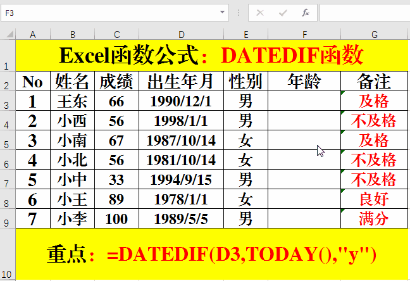Select the score cell '100'
410x281 pixels.
pos(116,218)
